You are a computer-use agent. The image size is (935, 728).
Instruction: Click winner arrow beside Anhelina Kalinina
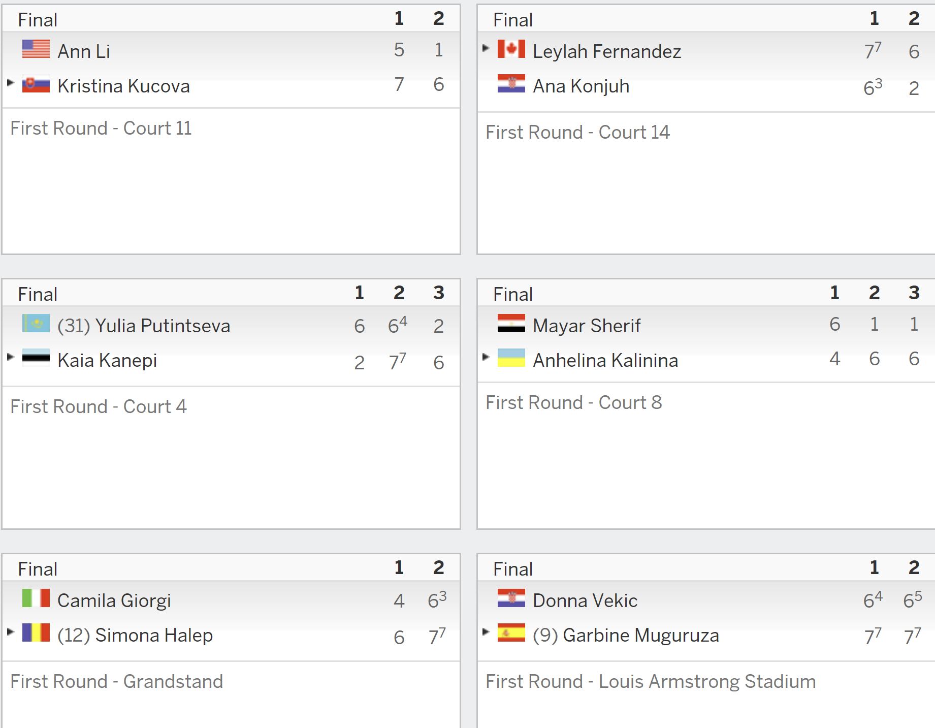(x=486, y=357)
